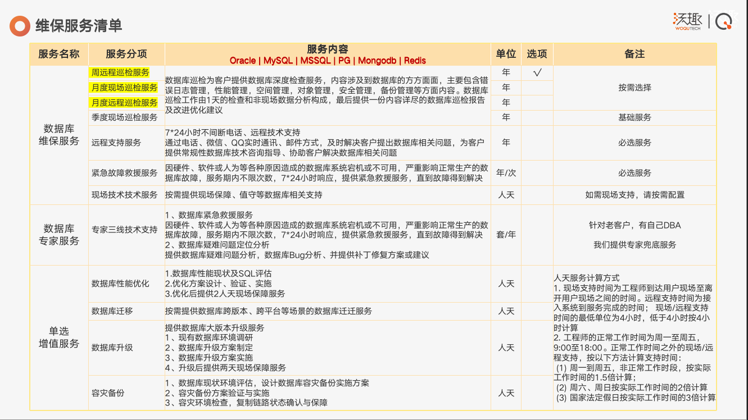The width and height of the screenshot is (748, 420).
Task: Select the highlighted 周远程巡检服务 item
Action: pos(120,72)
